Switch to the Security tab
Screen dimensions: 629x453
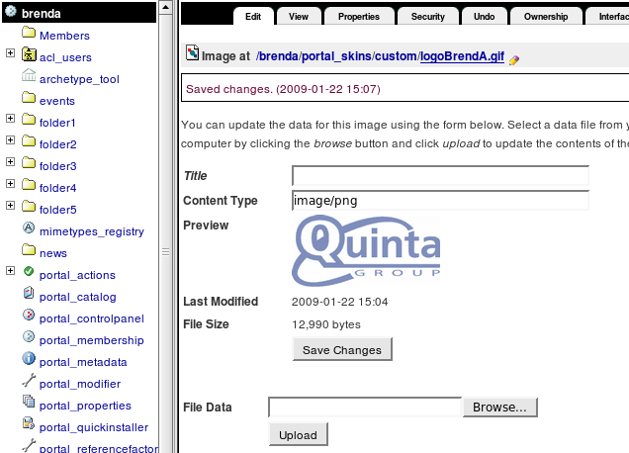pyautogui.click(x=427, y=17)
